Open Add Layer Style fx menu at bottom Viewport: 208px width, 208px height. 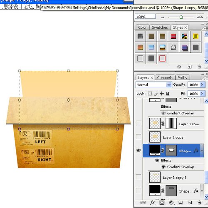click(153, 203)
